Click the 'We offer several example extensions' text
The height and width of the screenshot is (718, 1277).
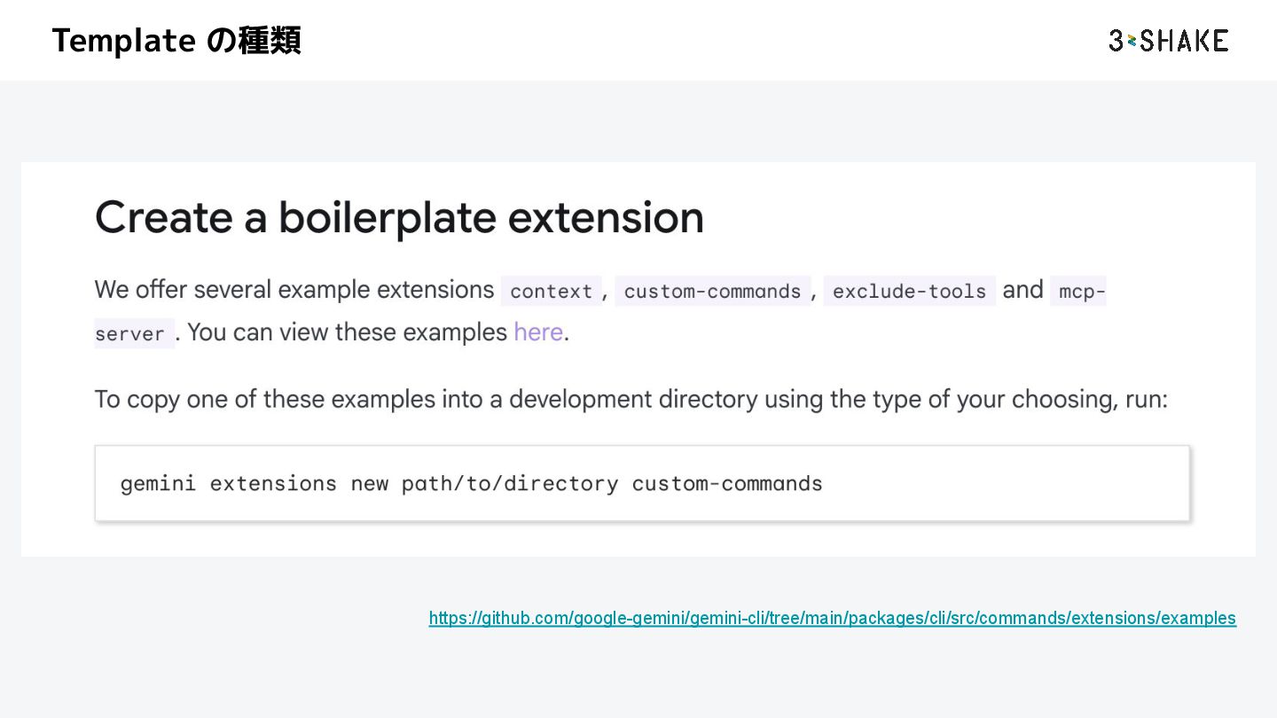pyautogui.click(x=294, y=290)
